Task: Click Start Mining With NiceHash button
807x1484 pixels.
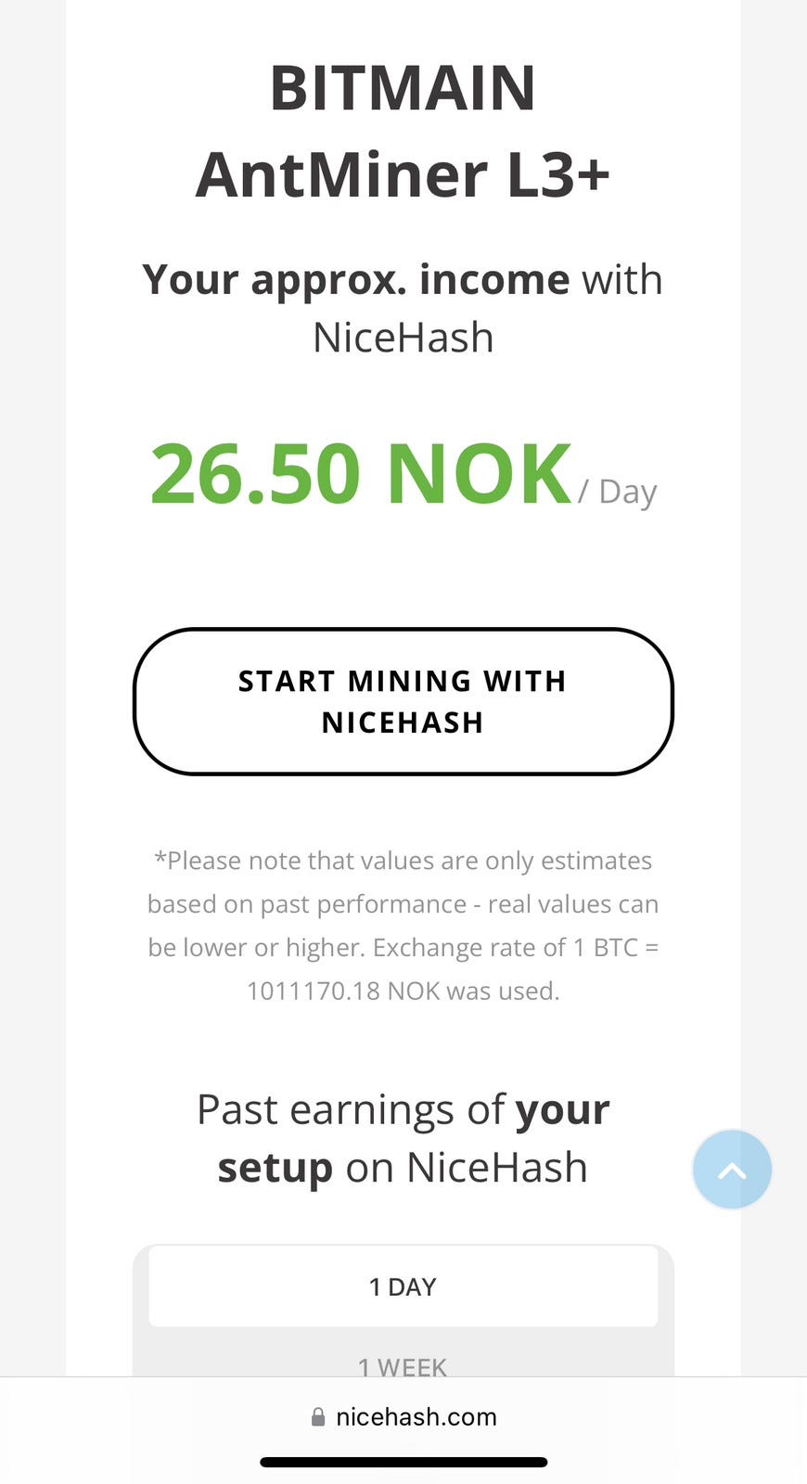Action: [403, 701]
